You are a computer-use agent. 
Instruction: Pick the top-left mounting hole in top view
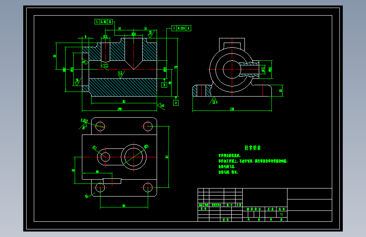click(x=100, y=126)
